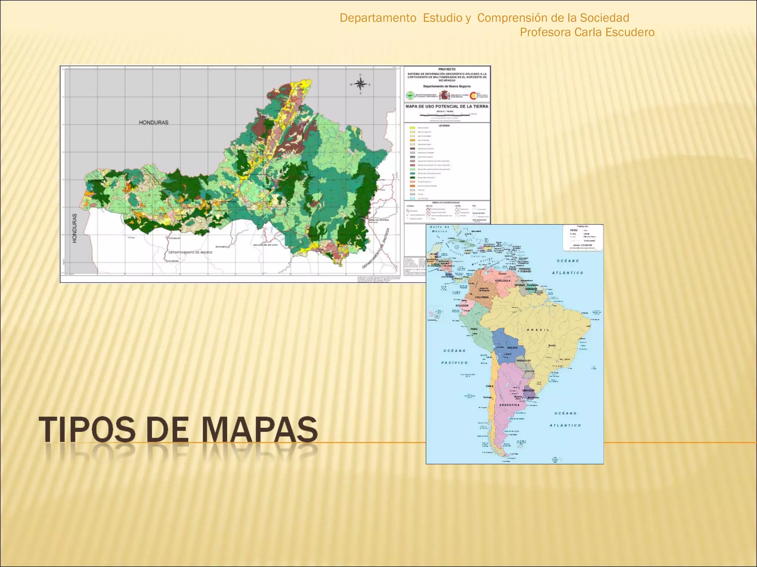This screenshot has width=757, height=567.
Task: Click the Departamento Estudio y Comprensión header line
Action: point(484,18)
